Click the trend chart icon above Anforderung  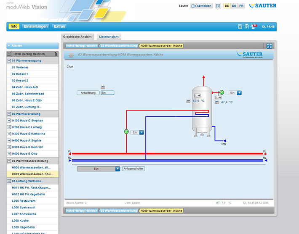pyautogui.click(x=103, y=87)
